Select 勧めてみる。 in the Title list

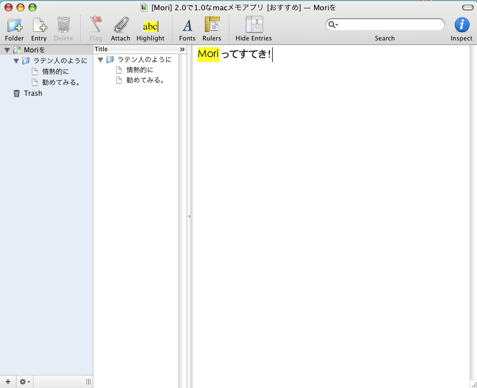(145, 80)
